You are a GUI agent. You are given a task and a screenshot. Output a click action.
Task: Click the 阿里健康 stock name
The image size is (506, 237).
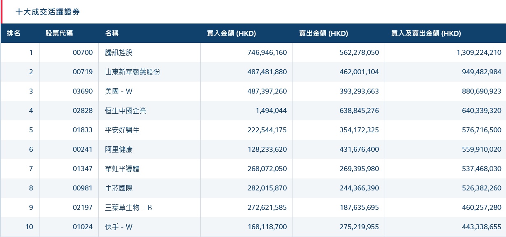click(119, 150)
